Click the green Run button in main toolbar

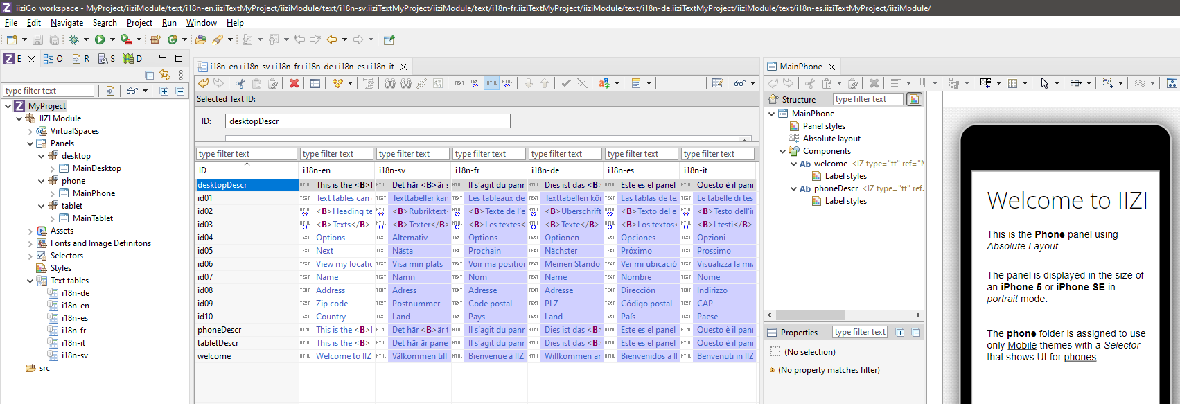point(100,40)
